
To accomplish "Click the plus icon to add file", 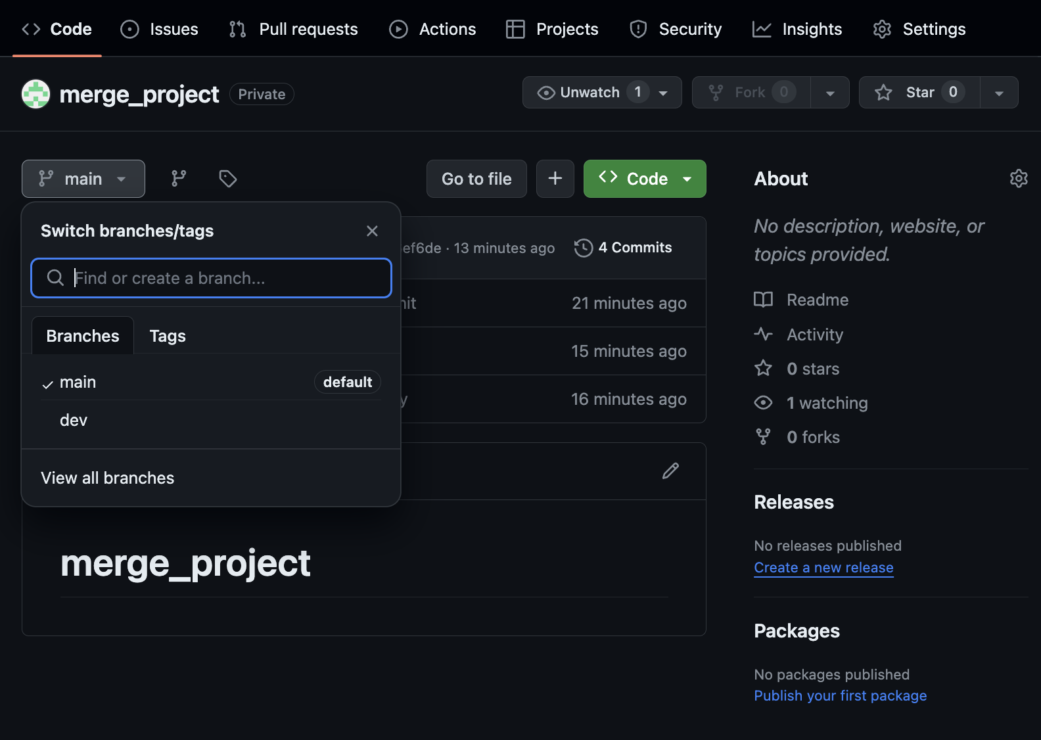I will [555, 179].
